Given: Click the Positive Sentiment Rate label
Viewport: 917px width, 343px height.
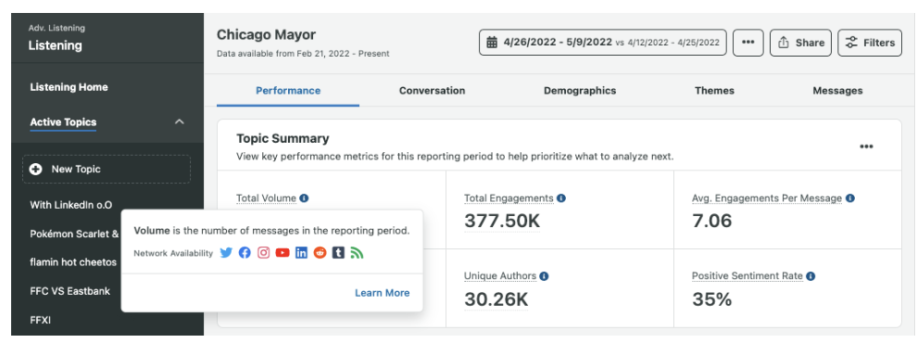Looking at the screenshot, I should [x=747, y=275].
